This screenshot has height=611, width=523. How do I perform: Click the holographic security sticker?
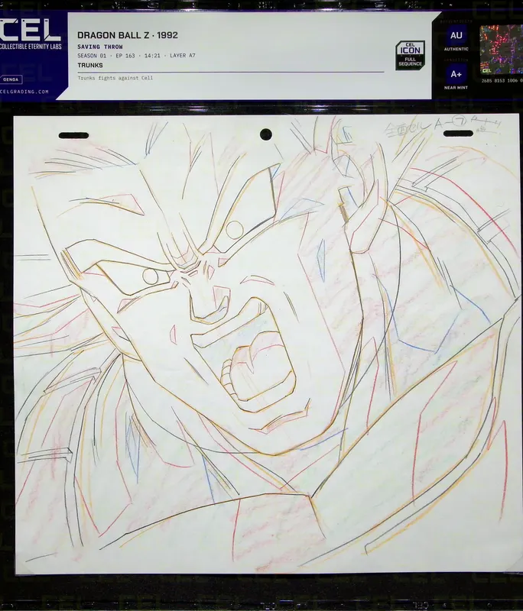click(x=502, y=50)
